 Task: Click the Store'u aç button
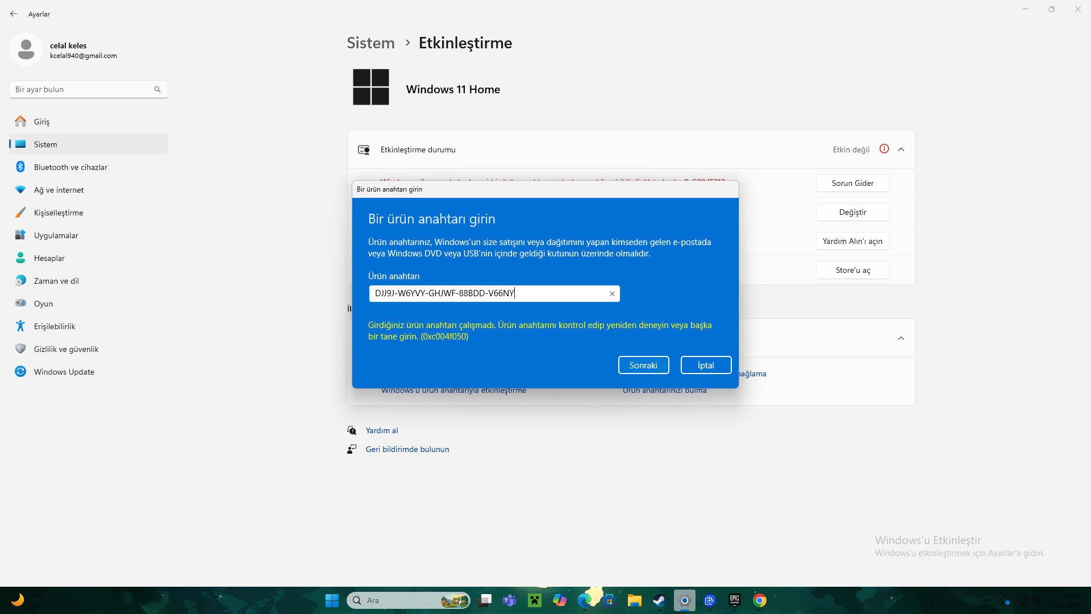pyautogui.click(x=853, y=270)
